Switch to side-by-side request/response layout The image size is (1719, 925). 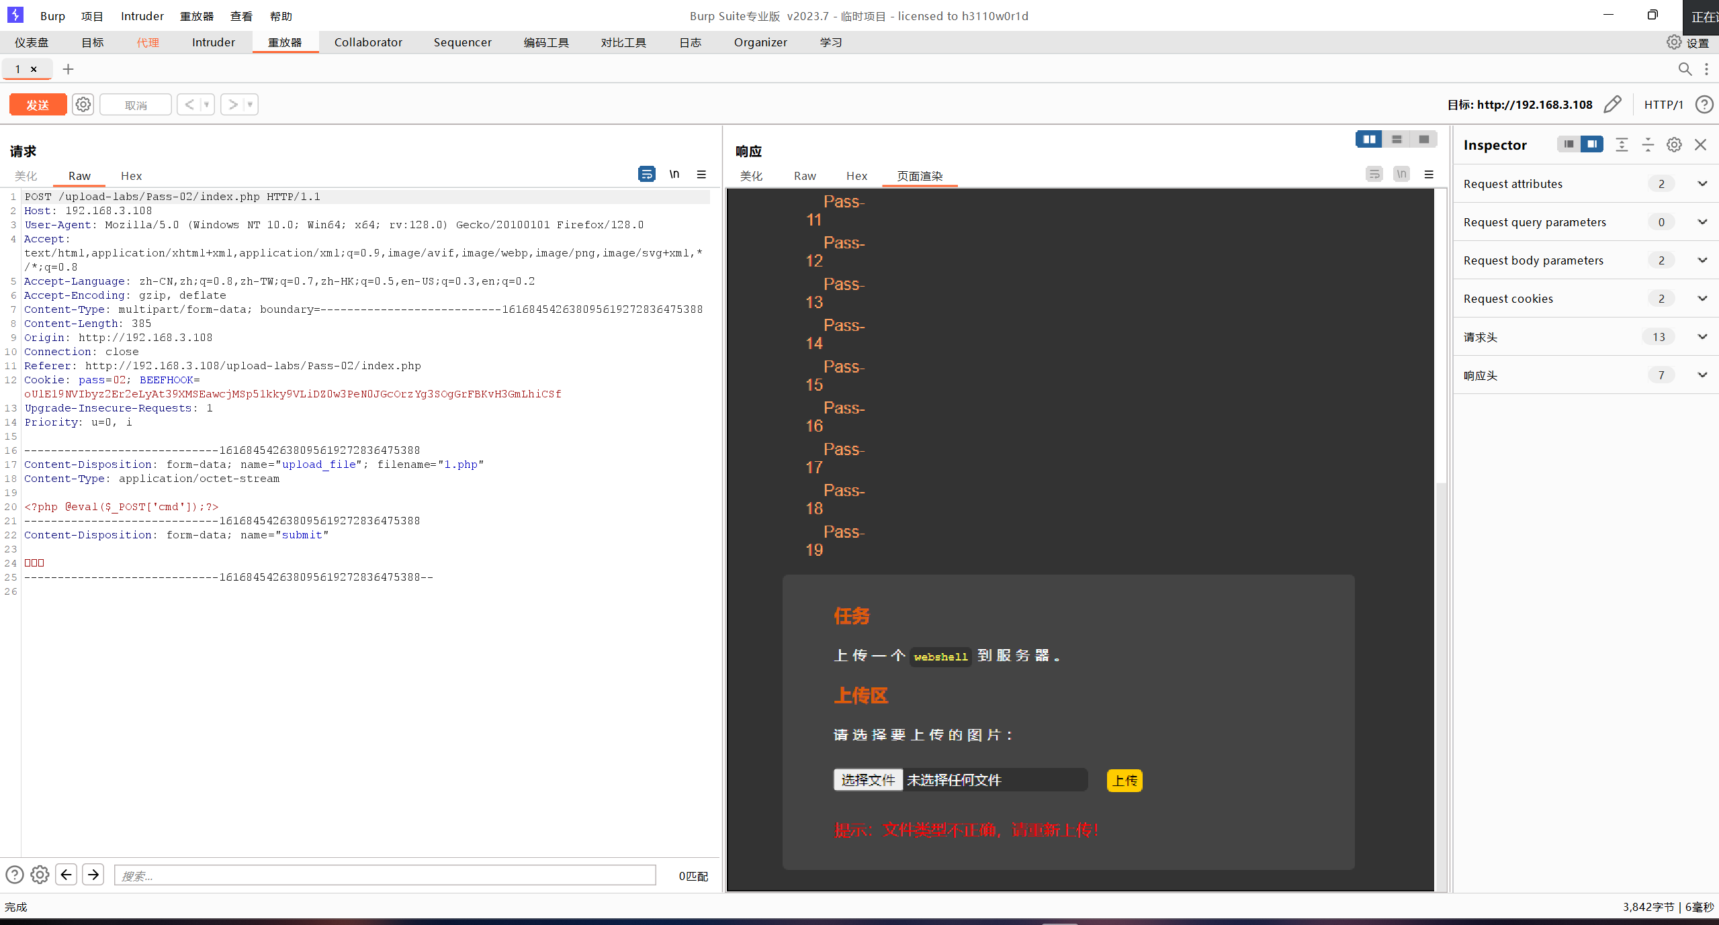[1369, 139]
